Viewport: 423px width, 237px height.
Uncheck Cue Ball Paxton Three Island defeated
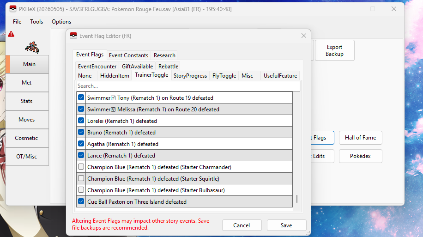(x=81, y=201)
